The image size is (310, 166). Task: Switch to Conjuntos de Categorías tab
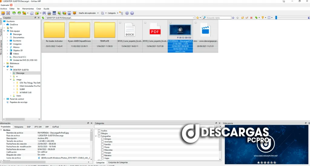118,162
